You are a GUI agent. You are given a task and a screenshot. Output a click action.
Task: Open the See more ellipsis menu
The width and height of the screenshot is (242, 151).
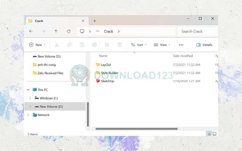click(x=181, y=45)
